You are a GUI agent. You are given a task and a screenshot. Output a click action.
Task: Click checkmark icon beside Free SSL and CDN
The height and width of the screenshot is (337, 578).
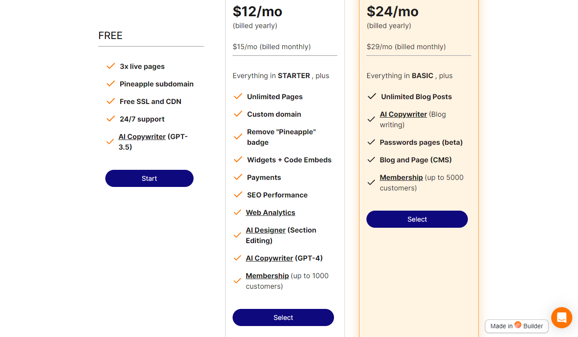tap(111, 101)
